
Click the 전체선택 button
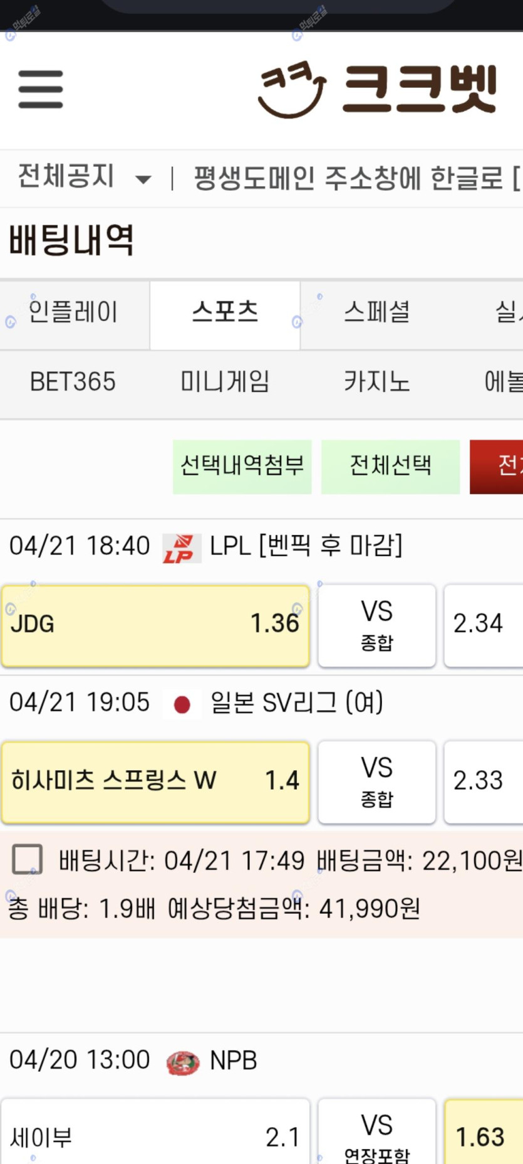click(x=390, y=467)
